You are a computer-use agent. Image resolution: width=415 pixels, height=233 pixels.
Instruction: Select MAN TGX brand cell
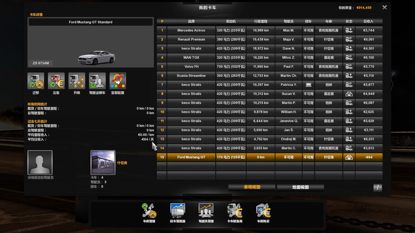click(191, 58)
